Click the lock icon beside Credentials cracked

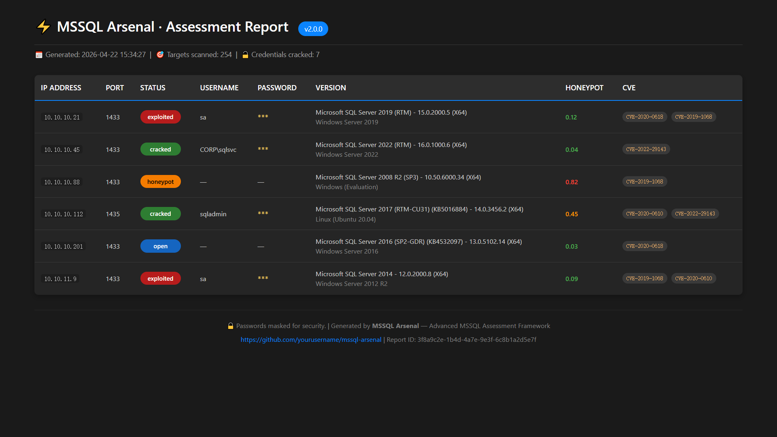[x=245, y=55]
